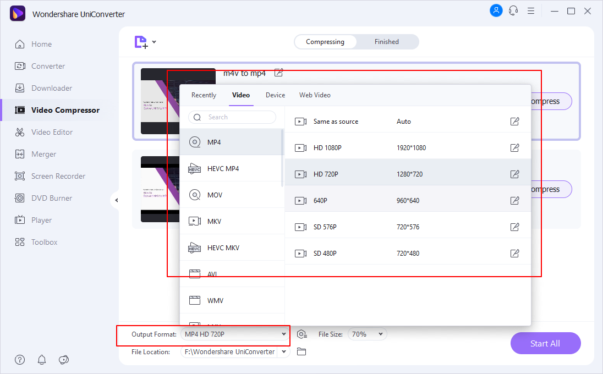Screen dimensions: 603x374
Task: Click the format Search field
Action: coord(232,117)
